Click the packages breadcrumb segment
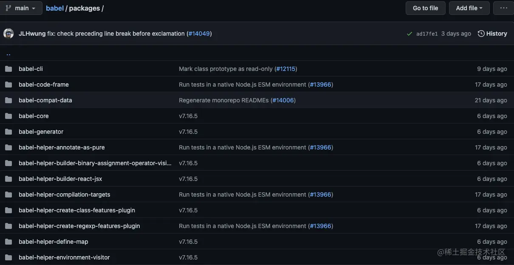Image resolution: width=514 pixels, height=265 pixels. coord(85,8)
